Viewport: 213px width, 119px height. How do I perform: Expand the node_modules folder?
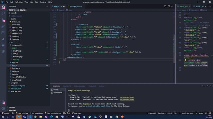16,16
